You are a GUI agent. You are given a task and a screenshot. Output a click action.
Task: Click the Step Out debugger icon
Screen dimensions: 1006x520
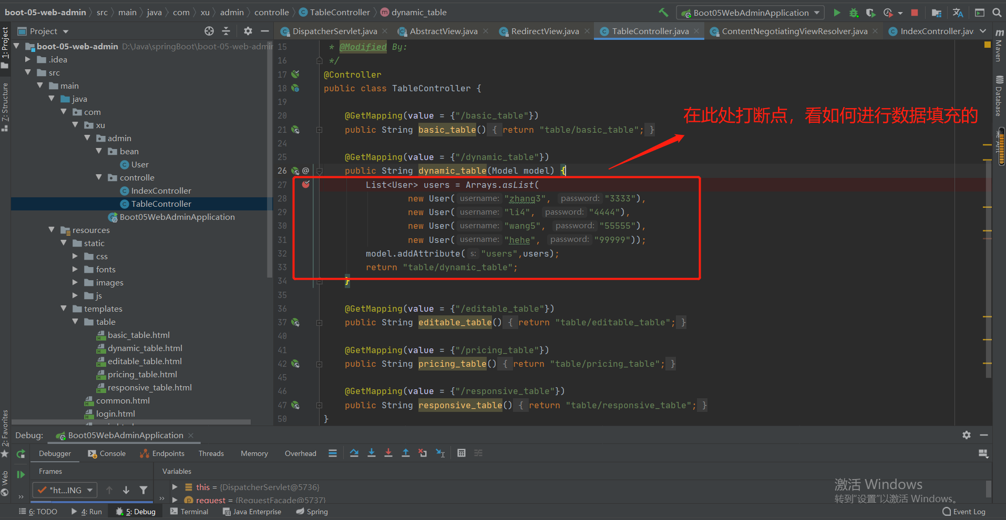coord(406,453)
